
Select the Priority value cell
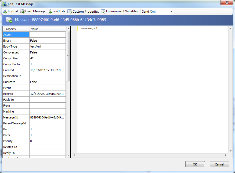coord(47,141)
